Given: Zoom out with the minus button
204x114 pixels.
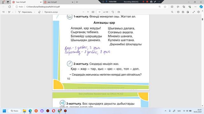Looking at the screenshot, I should [x=84, y=12].
